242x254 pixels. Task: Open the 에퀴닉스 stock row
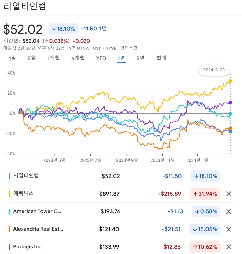click(x=120, y=194)
